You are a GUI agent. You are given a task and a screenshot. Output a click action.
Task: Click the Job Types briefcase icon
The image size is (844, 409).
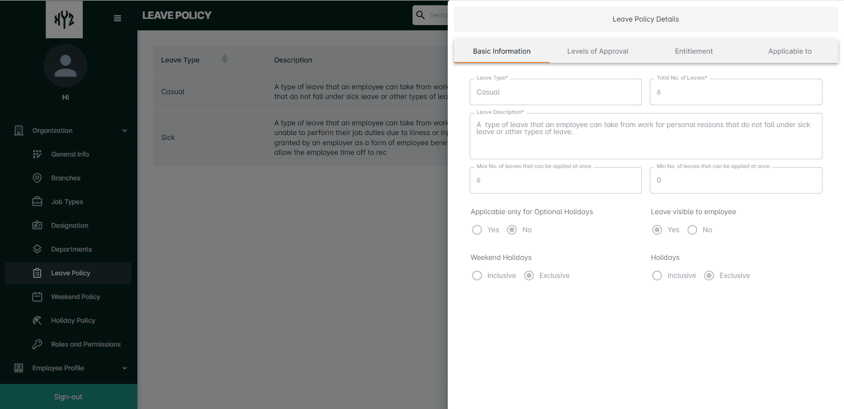[37, 202]
